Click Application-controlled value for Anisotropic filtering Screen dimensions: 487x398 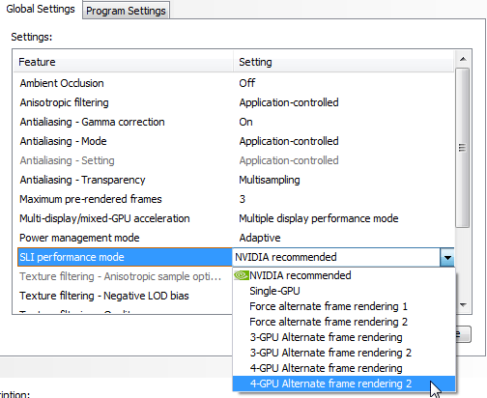(289, 102)
